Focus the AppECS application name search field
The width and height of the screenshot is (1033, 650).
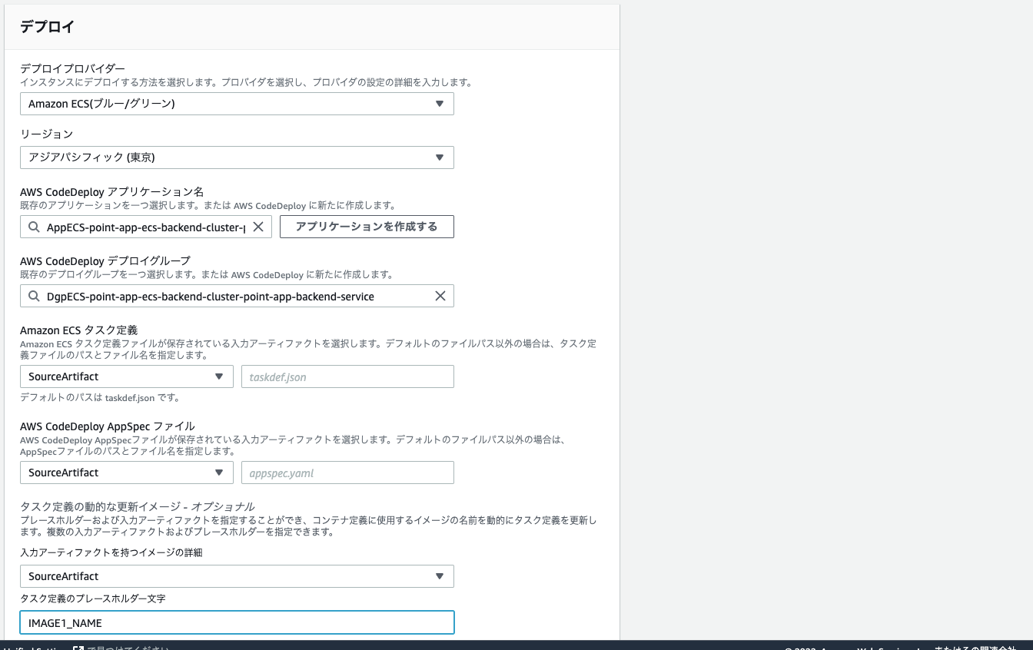145,227
